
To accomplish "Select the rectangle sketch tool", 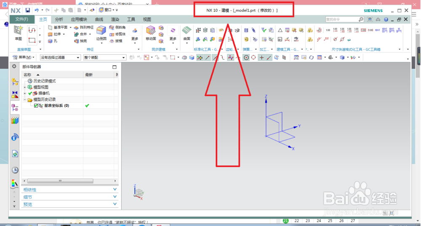I will coord(32,40).
